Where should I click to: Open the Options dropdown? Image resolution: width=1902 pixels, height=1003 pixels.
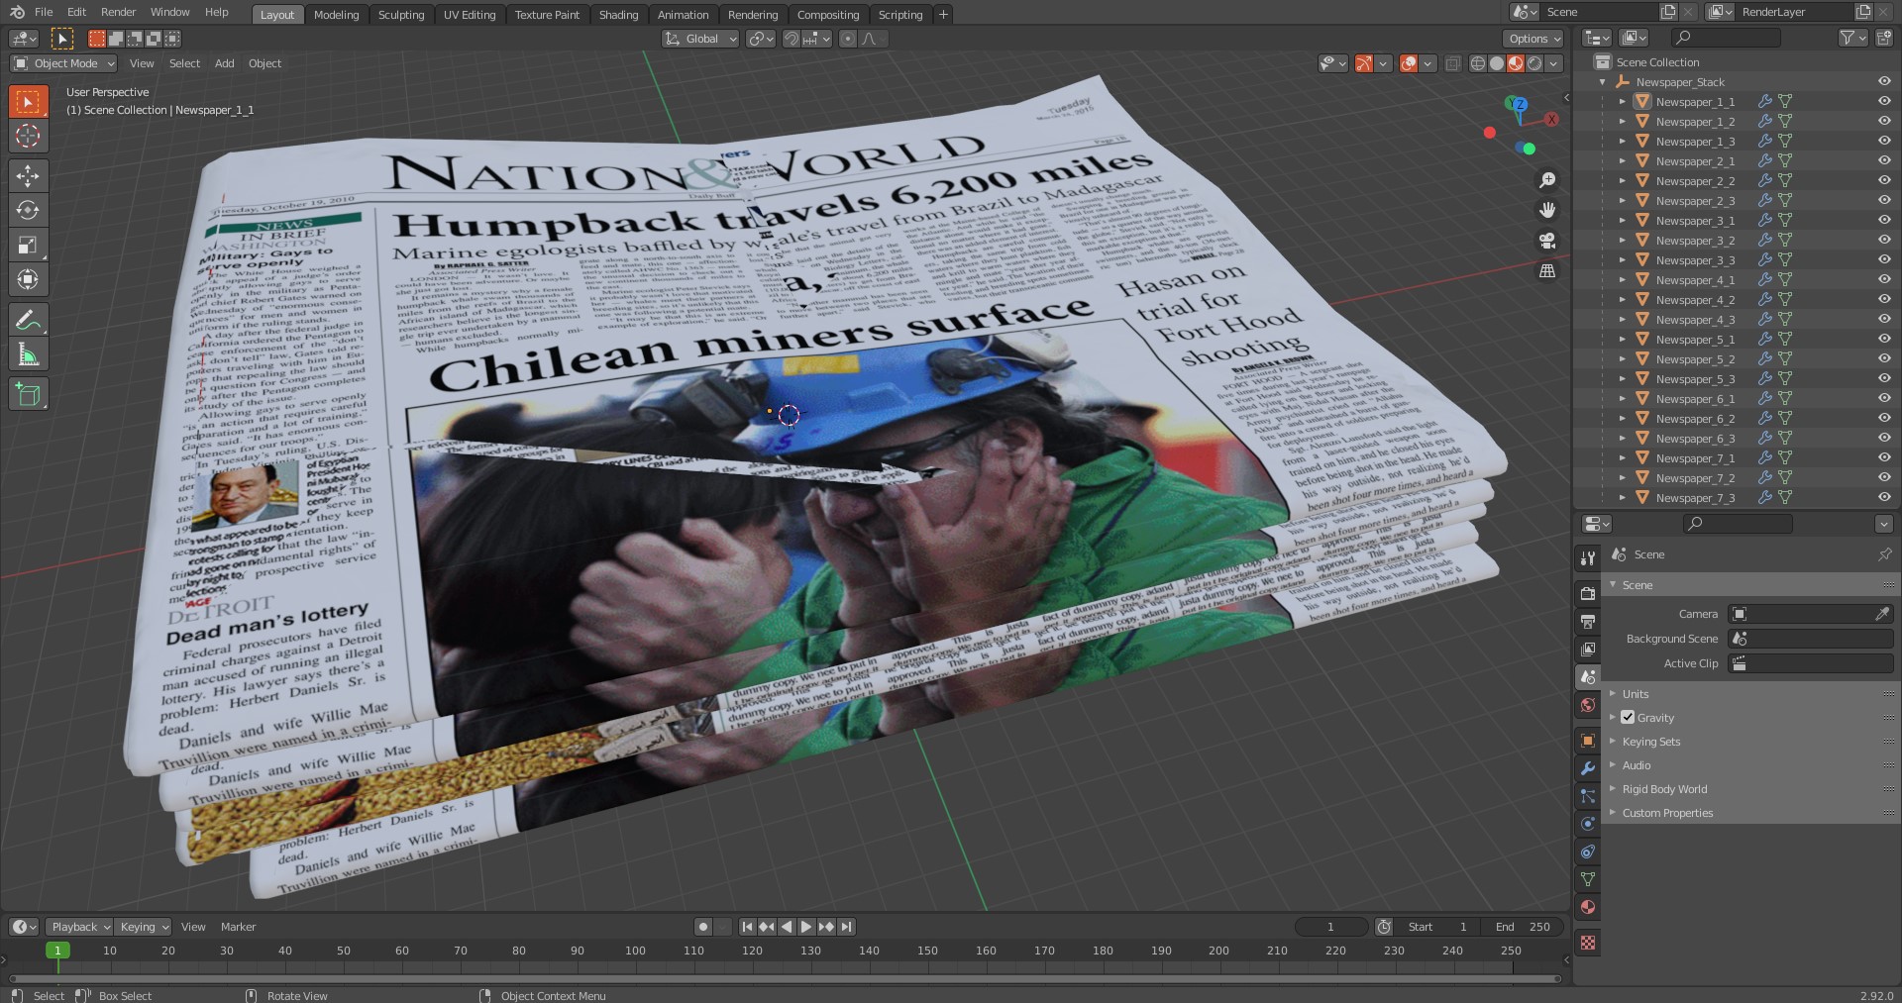coord(1533,39)
